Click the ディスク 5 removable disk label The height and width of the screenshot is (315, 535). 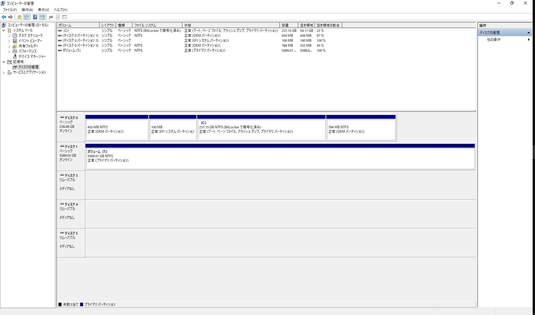pyautogui.click(x=71, y=243)
